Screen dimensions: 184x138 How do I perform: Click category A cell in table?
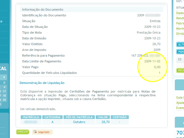(x=52, y=122)
